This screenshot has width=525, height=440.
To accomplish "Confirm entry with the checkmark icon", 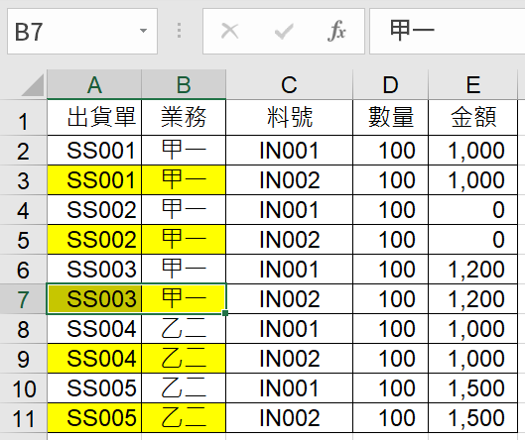I will tap(284, 32).
